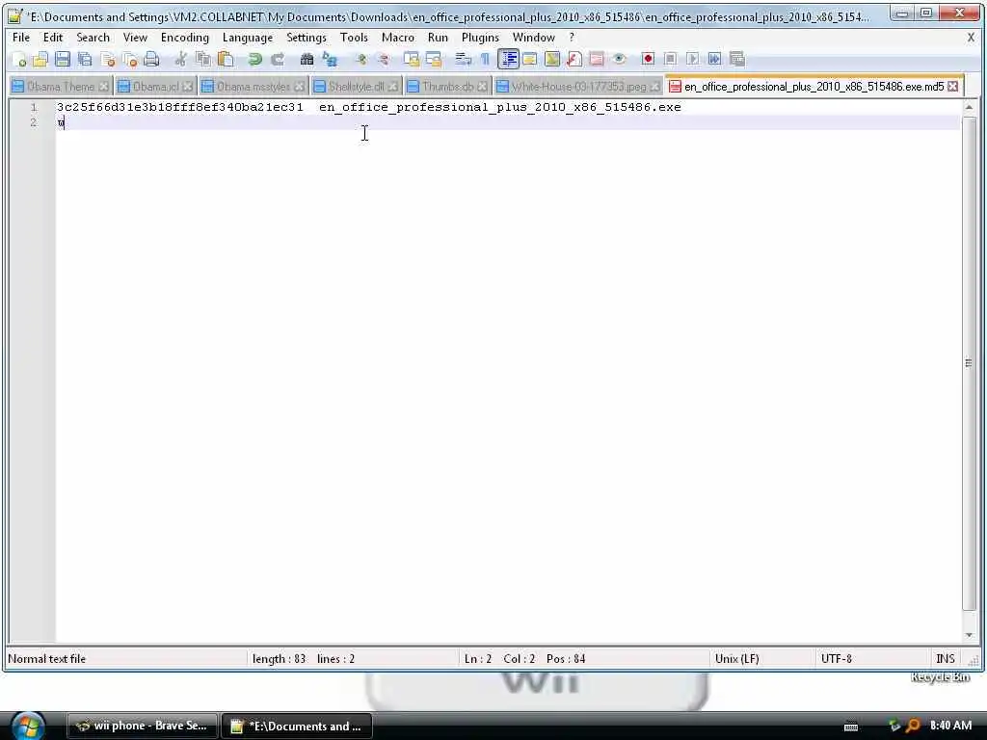Image resolution: width=987 pixels, height=740 pixels.
Task: Open the Macro menu
Action: click(398, 38)
